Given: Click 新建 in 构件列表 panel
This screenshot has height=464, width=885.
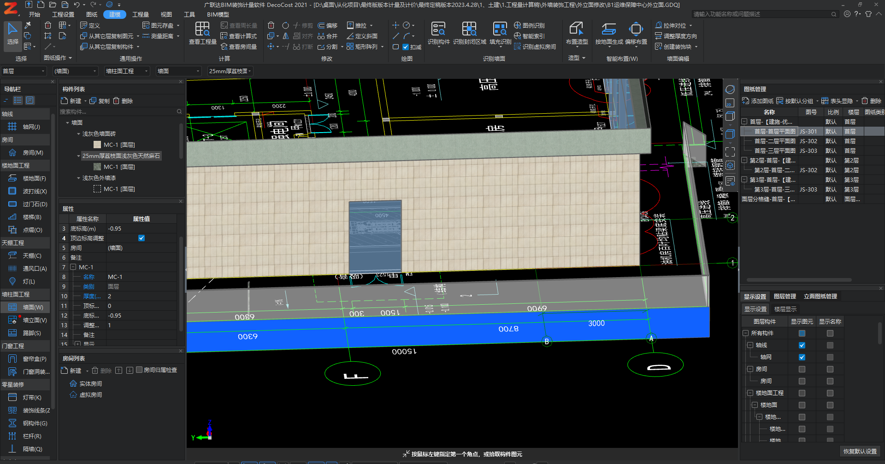Looking at the screenshot, I should [71, 101].
